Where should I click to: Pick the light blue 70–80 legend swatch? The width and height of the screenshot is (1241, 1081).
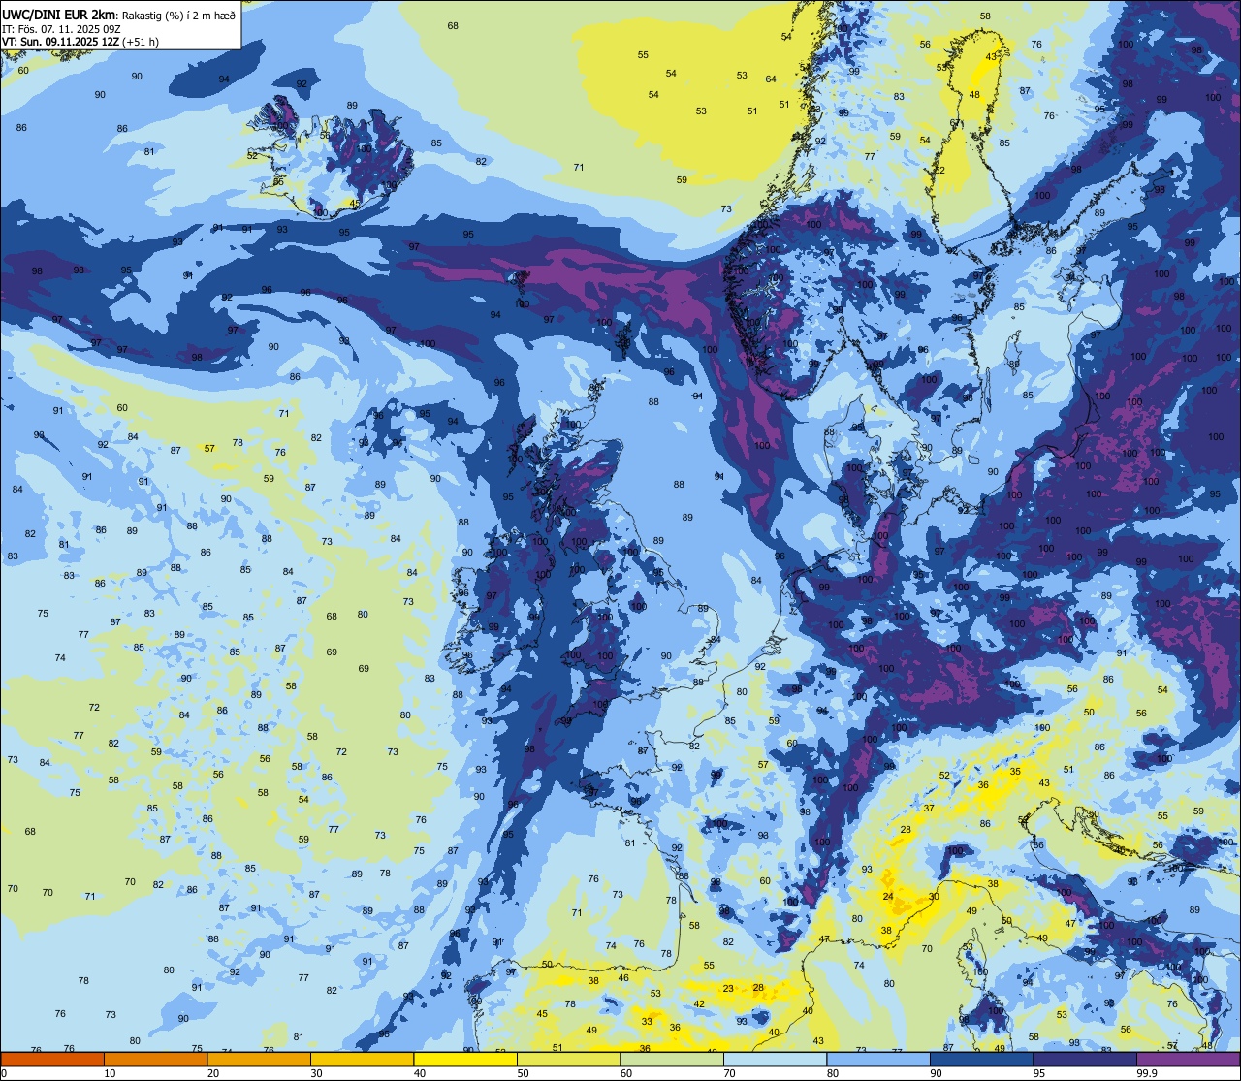[x=775, y=1059]
